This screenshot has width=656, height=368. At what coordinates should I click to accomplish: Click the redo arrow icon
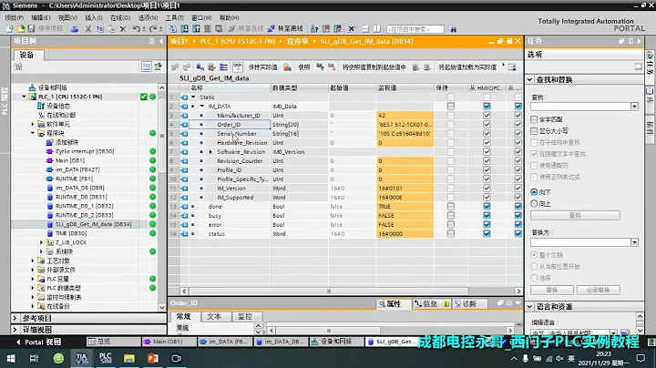[153, 29]
